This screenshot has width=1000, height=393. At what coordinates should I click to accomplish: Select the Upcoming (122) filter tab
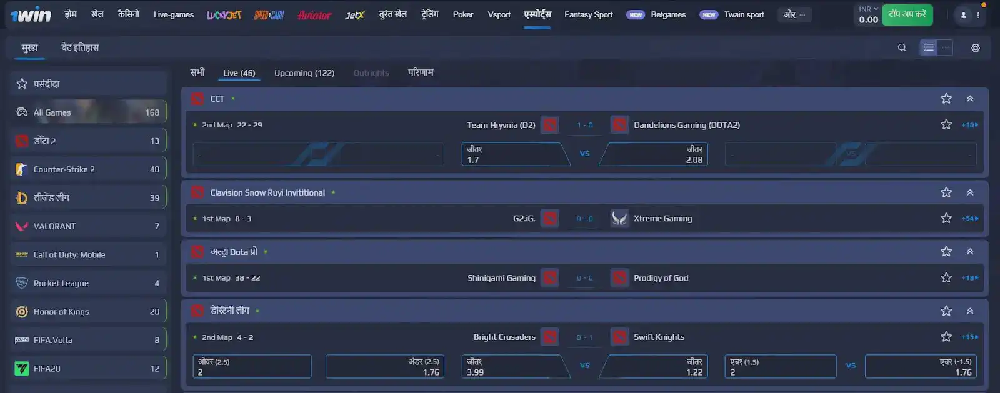click(x=304, y=73)
